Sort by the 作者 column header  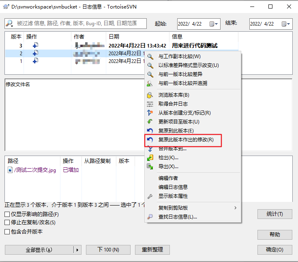[x=88, y=37]
